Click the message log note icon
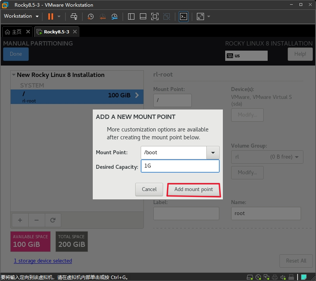Image resolution: width=316 pixels, height=281 pixels. click(304, 277)
